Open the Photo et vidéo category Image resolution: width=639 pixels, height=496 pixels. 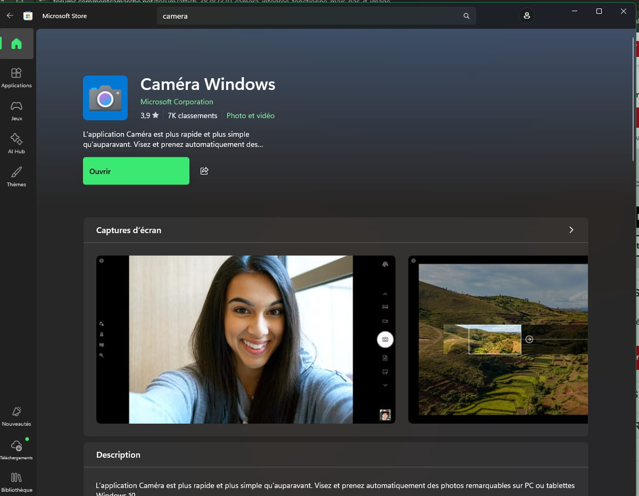point(250,115)
